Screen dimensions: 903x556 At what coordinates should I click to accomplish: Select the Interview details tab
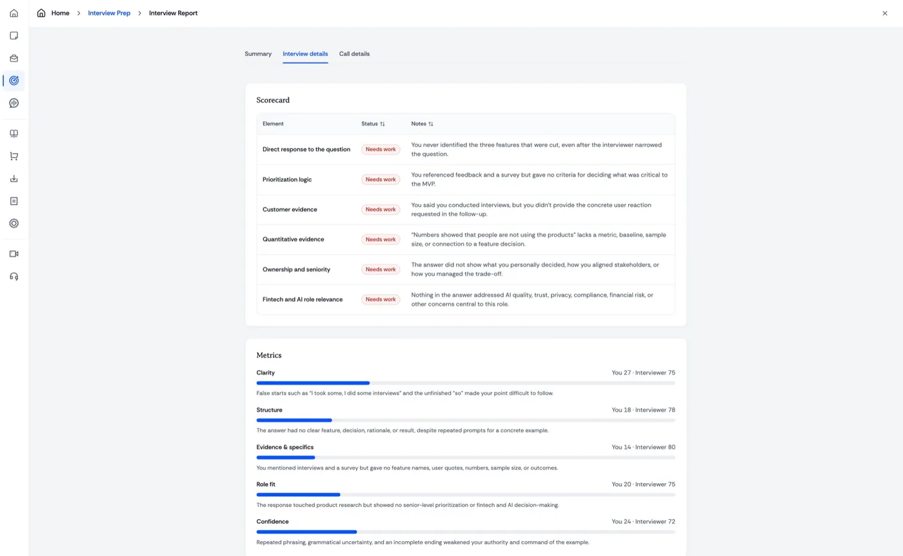coord(305,54)
